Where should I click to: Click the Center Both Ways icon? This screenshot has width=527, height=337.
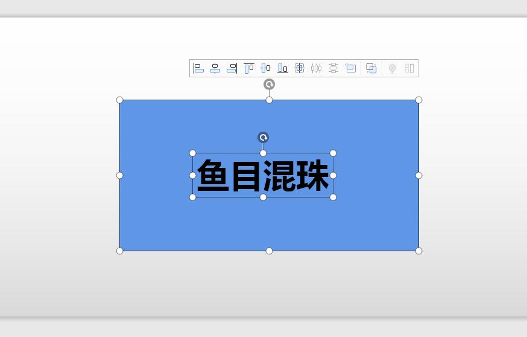click(300, 68)
